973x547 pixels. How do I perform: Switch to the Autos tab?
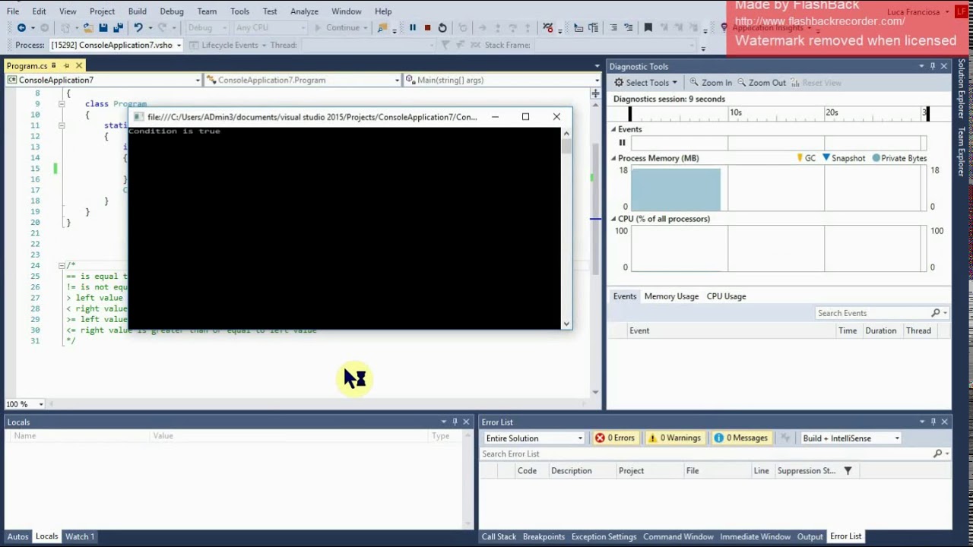[17, 536]
